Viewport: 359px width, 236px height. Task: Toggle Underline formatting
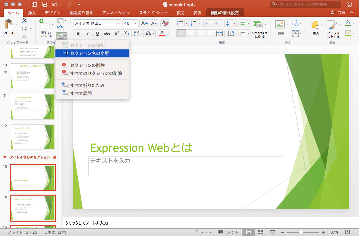coord(98,33)
